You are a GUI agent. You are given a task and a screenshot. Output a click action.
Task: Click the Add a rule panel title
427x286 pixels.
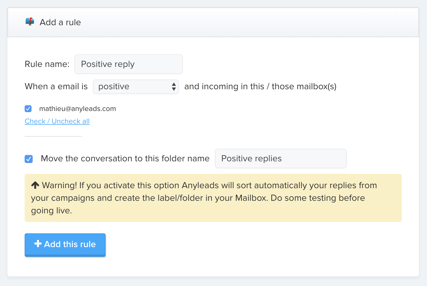click(60, 22)
